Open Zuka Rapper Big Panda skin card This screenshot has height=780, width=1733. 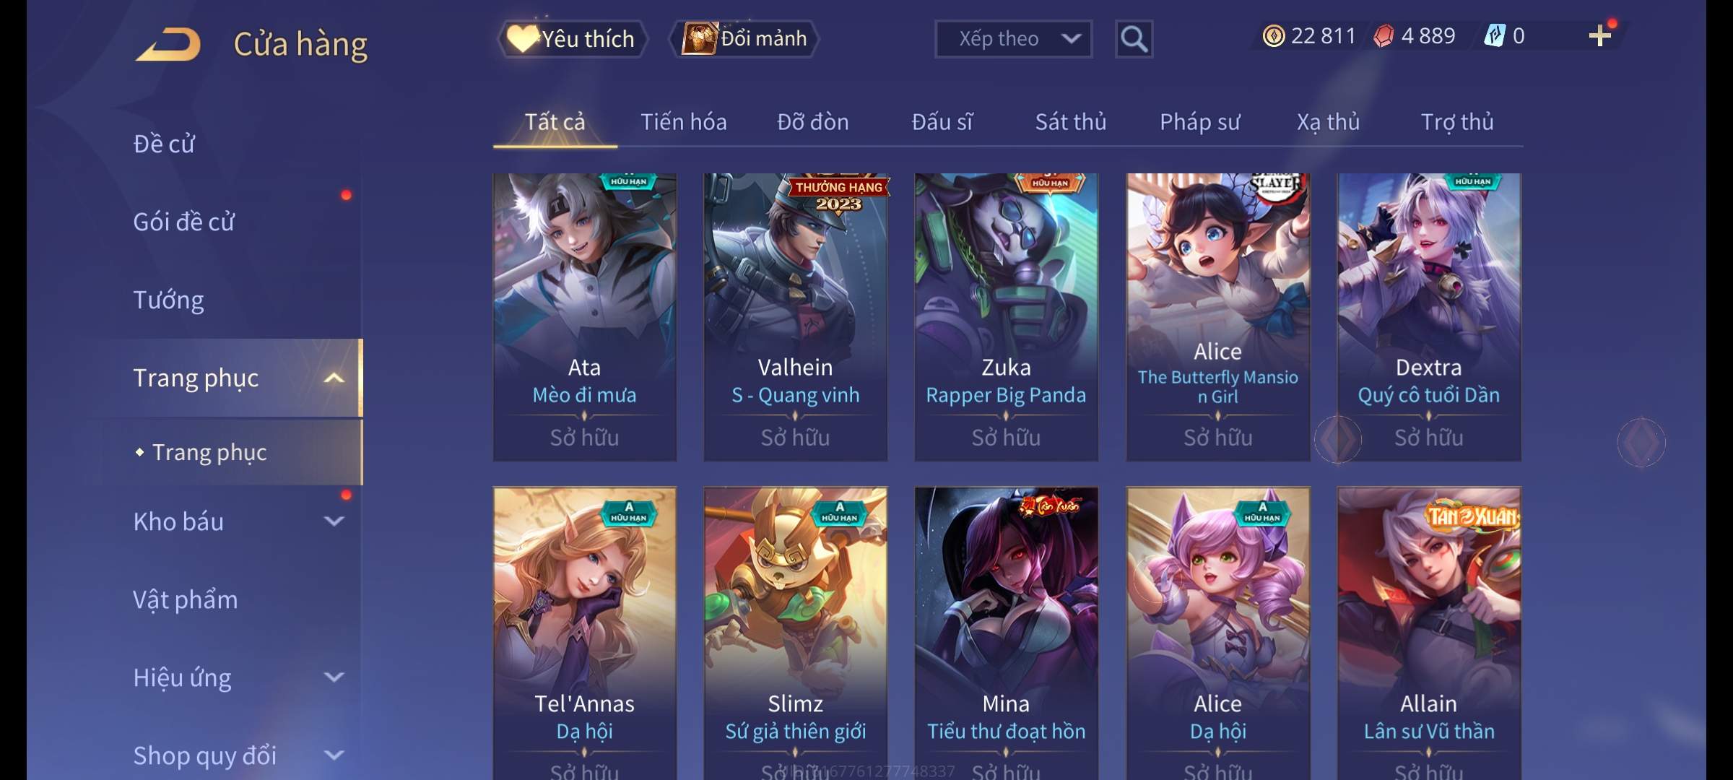(1006, 317)
